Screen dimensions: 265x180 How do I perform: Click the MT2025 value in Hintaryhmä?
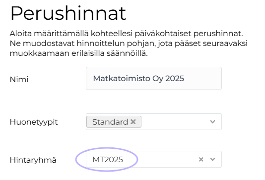tap(108, 159)
